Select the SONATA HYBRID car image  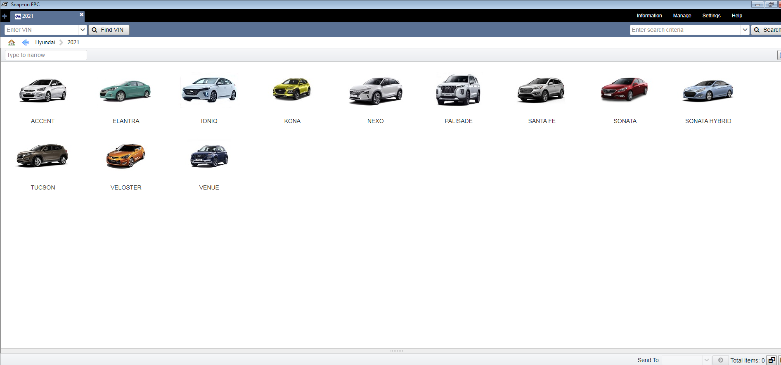tap(708, 90)
